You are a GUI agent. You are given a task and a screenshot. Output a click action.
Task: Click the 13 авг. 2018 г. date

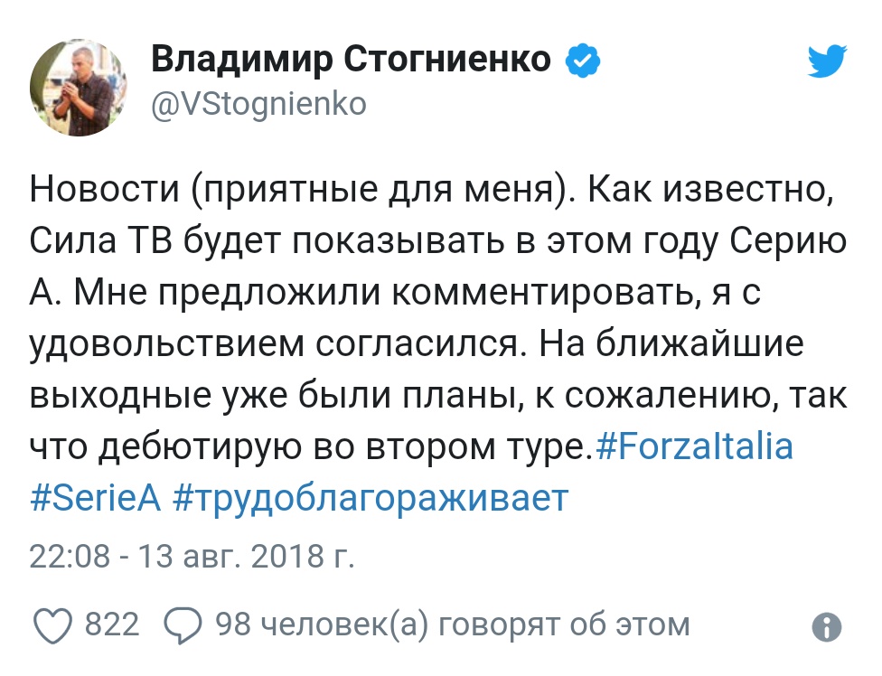click(247, 556)
